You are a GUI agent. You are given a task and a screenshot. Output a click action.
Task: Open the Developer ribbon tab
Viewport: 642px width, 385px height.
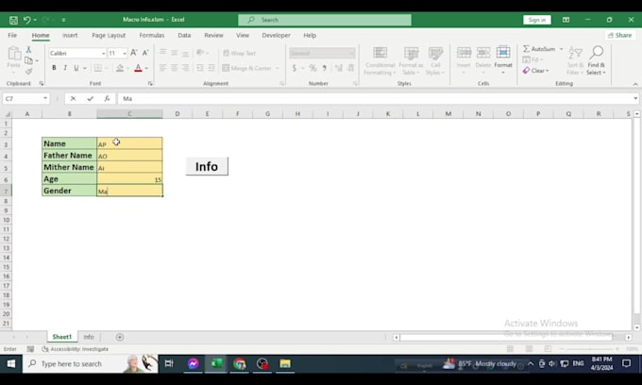point(276,35)
